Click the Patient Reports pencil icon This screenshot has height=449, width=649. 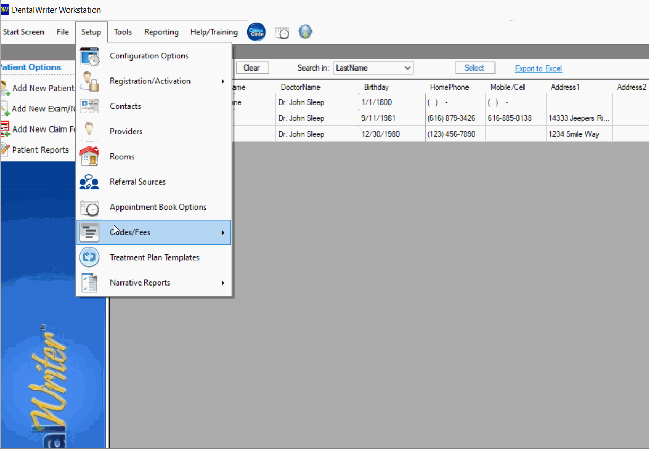click(5, 150)
